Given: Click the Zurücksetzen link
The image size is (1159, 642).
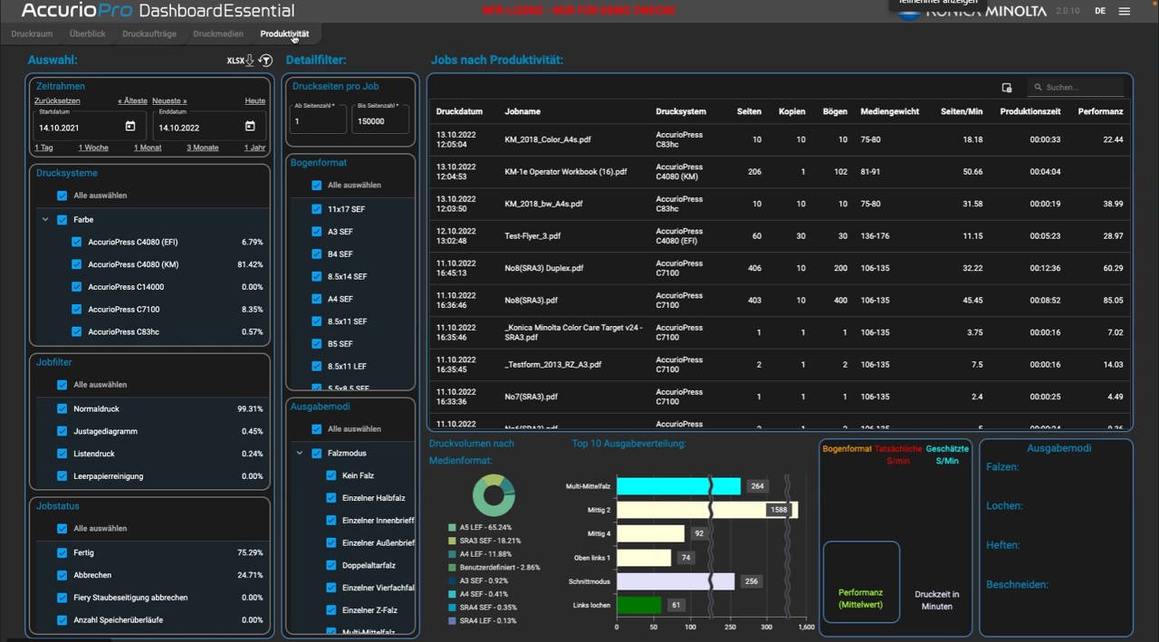Looking at the screenshot, I should point(57,101).
